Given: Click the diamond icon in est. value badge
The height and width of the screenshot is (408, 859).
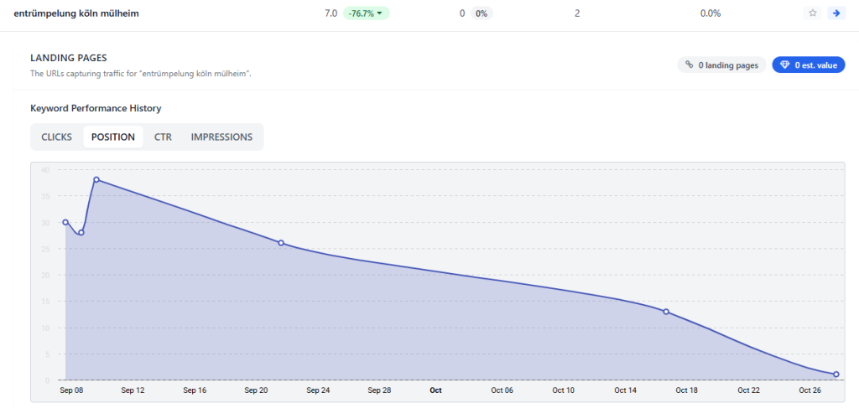Looking at the screenshot, I should pos(784,65).
